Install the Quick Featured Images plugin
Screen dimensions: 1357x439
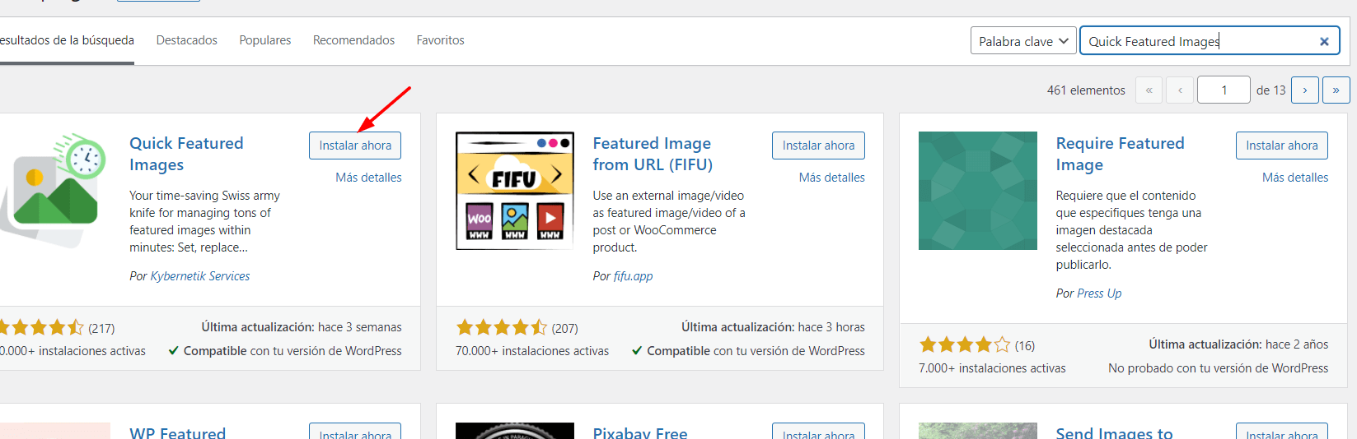click(355, 146)
